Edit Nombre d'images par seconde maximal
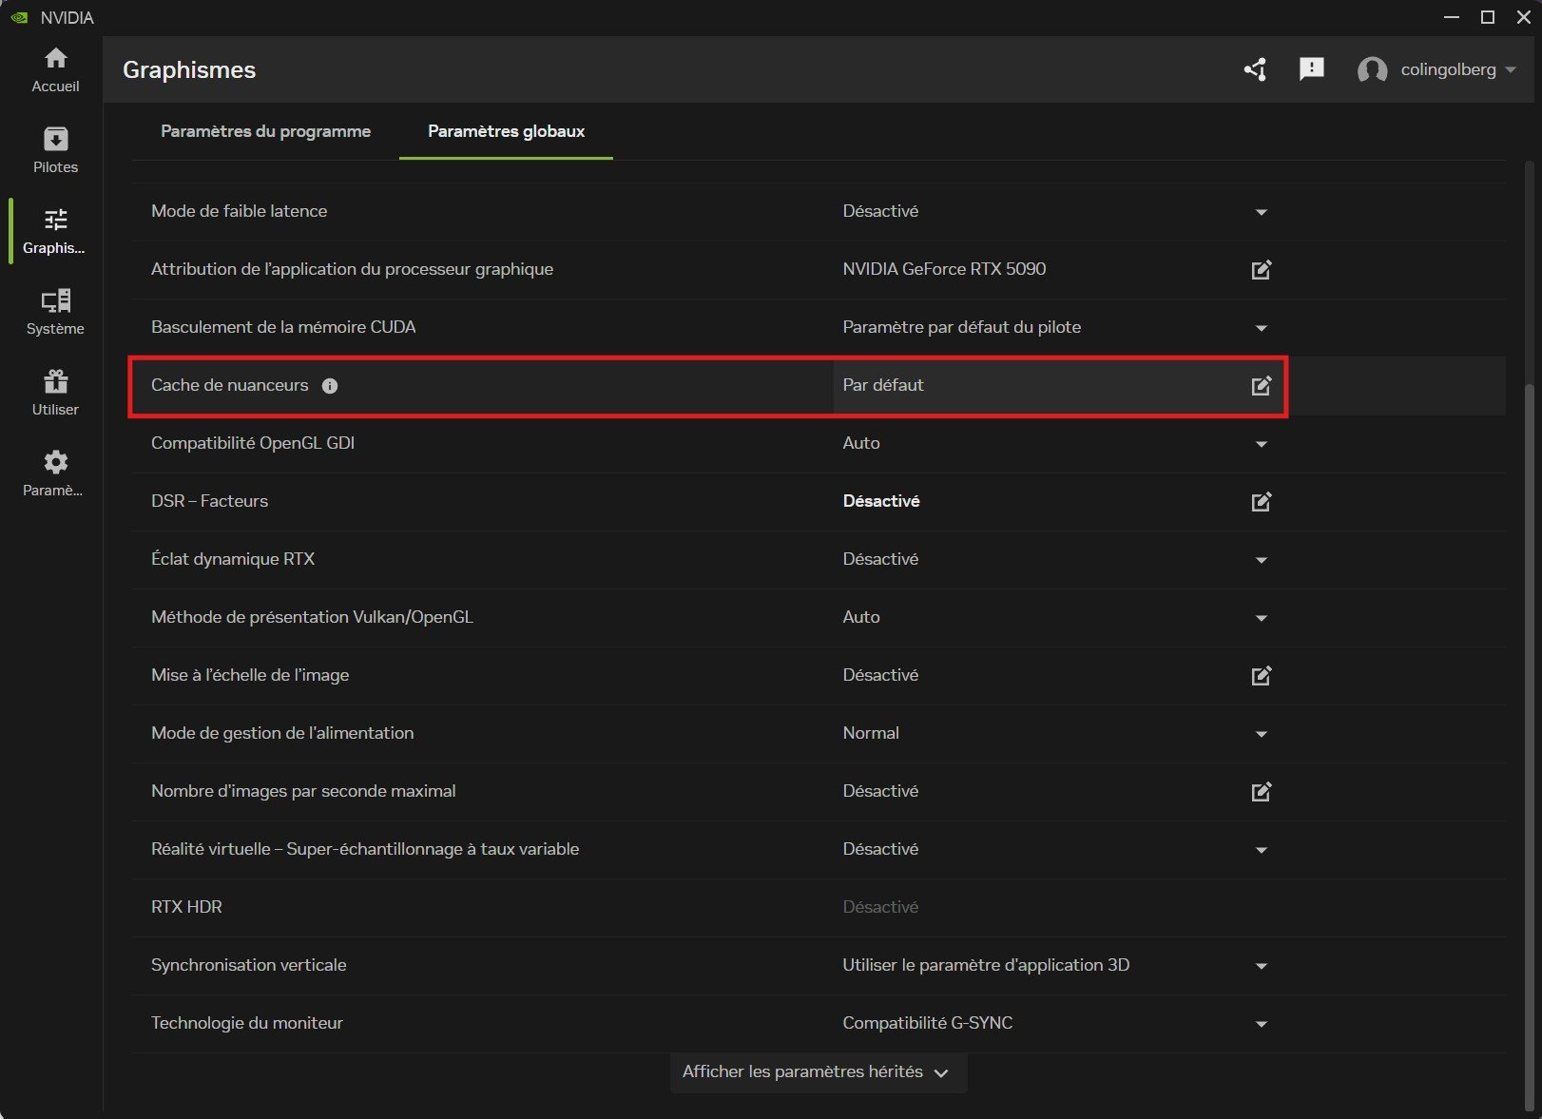Viewport: 1542px width, 1119px height. [1261, 792]
